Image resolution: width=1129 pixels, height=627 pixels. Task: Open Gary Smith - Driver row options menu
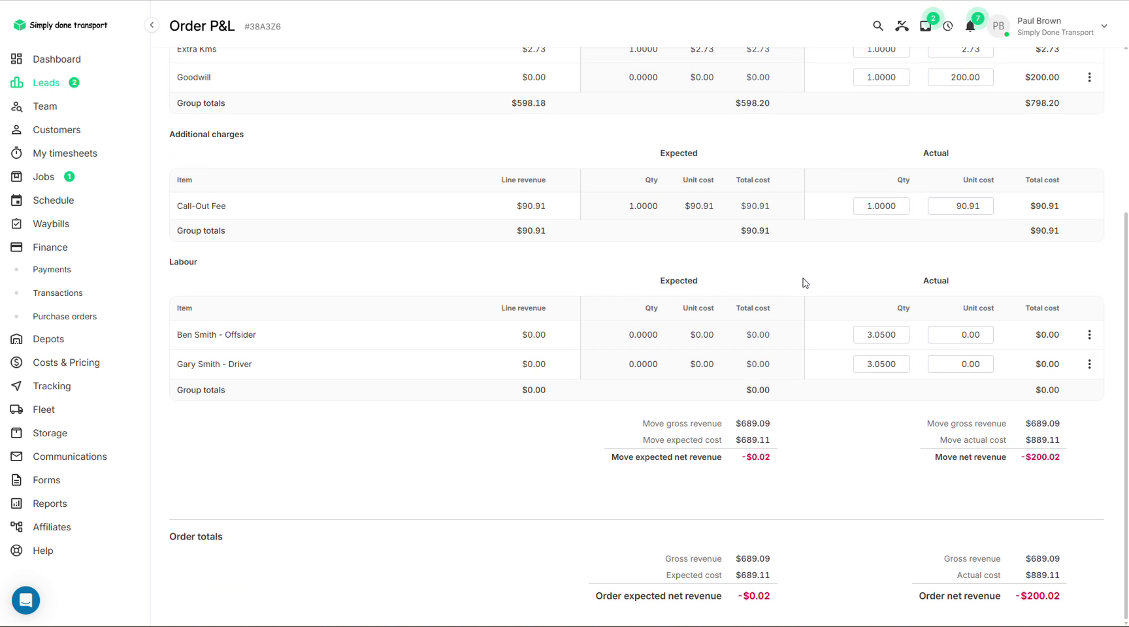(x=1089, y=364)
